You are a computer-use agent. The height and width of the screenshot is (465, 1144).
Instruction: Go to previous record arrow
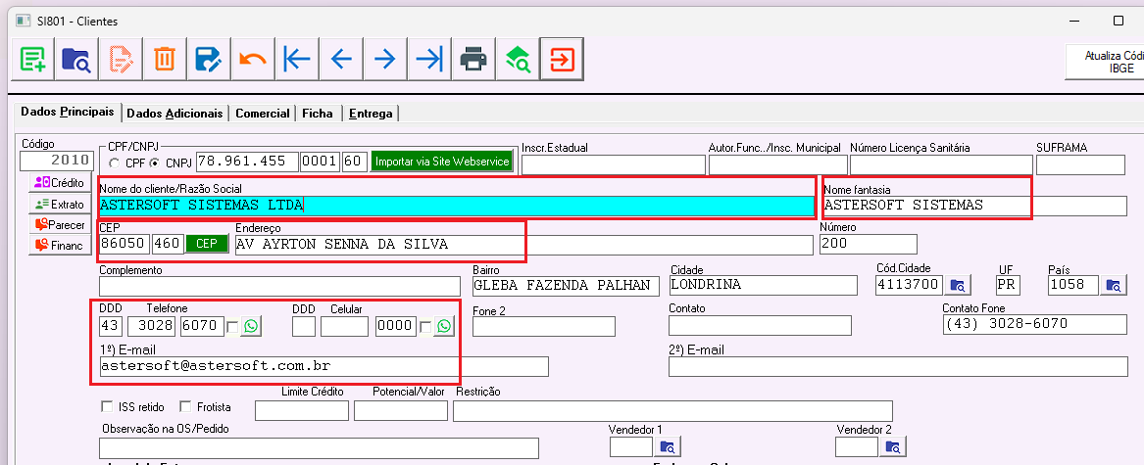click(341, 59)
